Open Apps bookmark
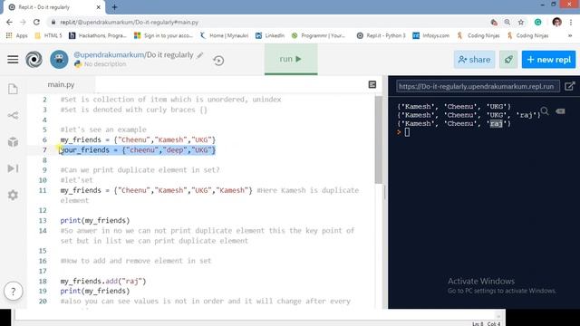 (17, 35)
